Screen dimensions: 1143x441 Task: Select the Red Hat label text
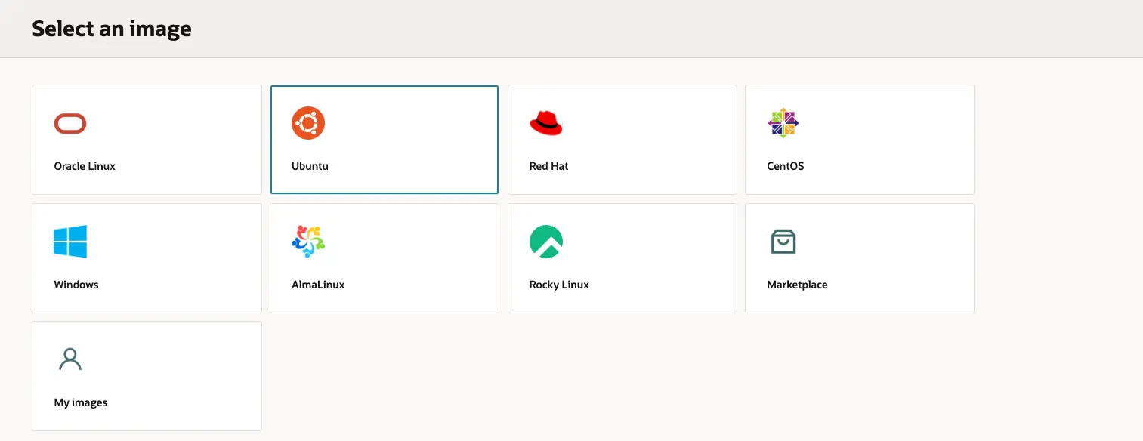click(548, 166)
